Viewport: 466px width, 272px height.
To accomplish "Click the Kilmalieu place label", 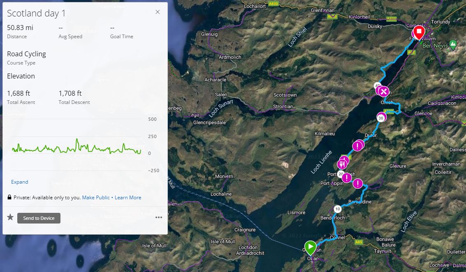I will [325, 134].
